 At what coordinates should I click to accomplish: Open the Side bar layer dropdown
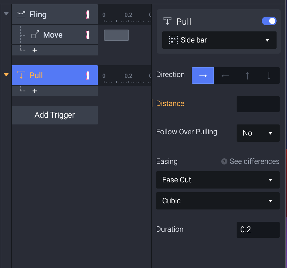219,40
